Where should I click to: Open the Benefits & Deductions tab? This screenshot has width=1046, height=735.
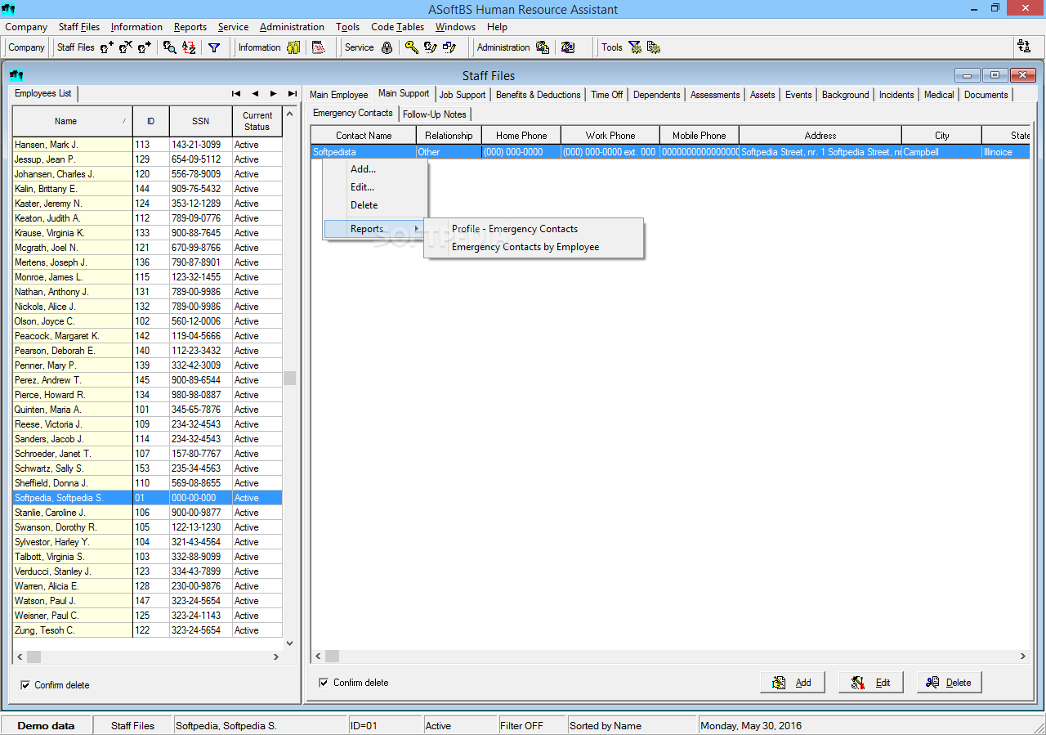click(539, 95)
